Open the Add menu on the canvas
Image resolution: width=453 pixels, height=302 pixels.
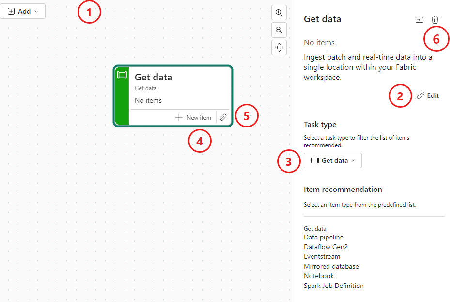pos(19,11)
